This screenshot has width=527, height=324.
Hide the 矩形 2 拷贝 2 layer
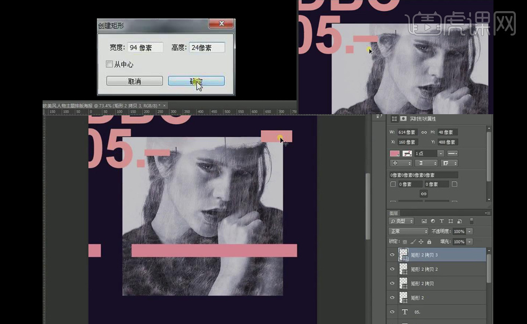392,269
